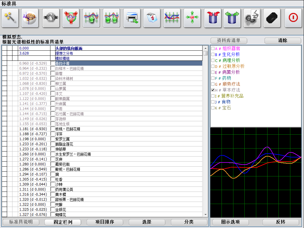Open the microscope and gears icon

(252, 18)
